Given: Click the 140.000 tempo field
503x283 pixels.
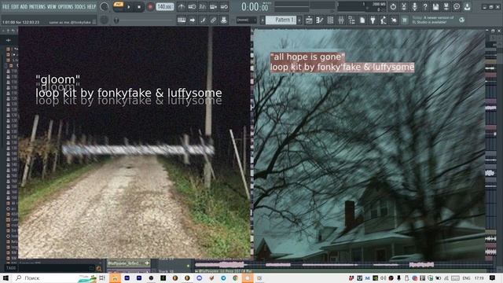Looking at the screenshot, I should tap(165, 7).
